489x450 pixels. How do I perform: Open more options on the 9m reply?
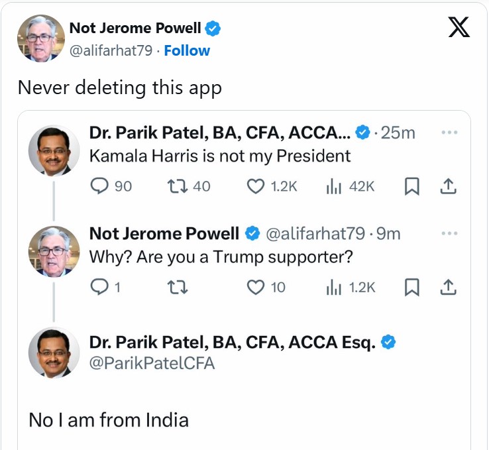coord(449,233)
